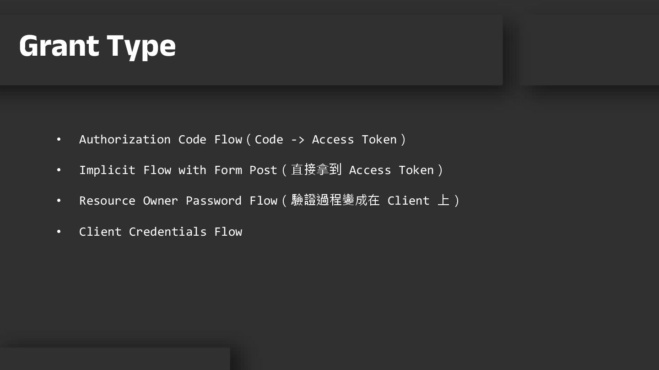The image size is (659, 370).
Task: Click the word "Password" in the third bullet
Action: [213, 201]
